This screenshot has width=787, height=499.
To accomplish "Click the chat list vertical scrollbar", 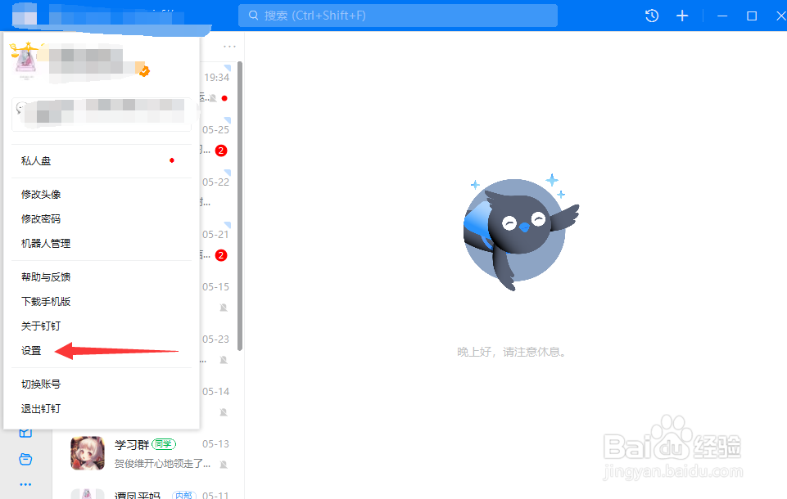I will tap(240, 206).
